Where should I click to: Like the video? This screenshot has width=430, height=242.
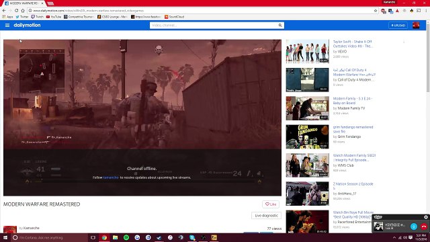271,204
